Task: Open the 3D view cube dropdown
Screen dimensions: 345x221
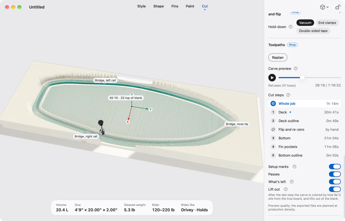Action: [324, 7]
